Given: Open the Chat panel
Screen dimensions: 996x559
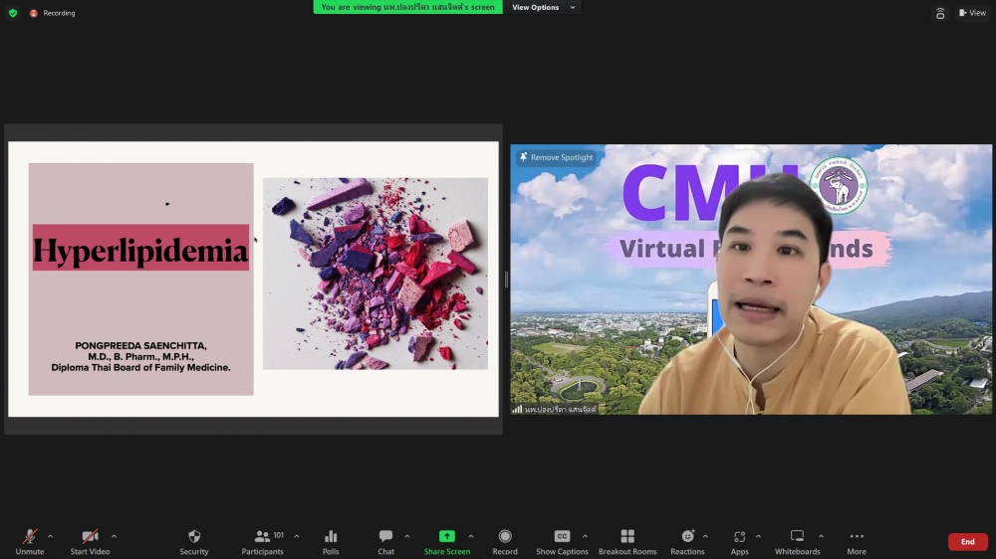Looking at the screenshot, I should 385,537.
